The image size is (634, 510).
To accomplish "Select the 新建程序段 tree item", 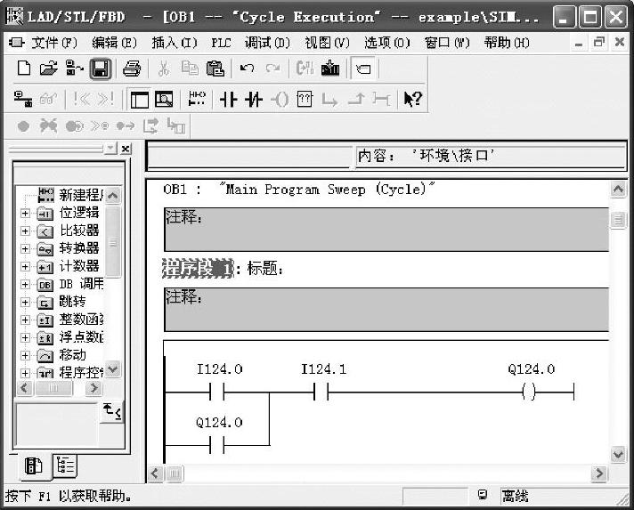I will point(70,195).
